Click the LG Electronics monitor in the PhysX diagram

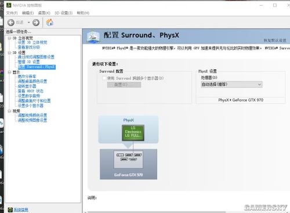(133, 133)
